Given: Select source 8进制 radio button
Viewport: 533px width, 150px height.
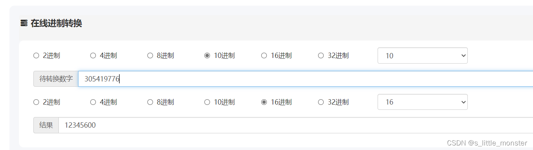Looking at the screenshot, I should [x=150, y=56].
